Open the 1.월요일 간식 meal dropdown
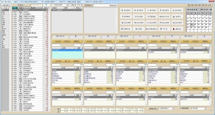215x115 pixels. tap(76, 5)
